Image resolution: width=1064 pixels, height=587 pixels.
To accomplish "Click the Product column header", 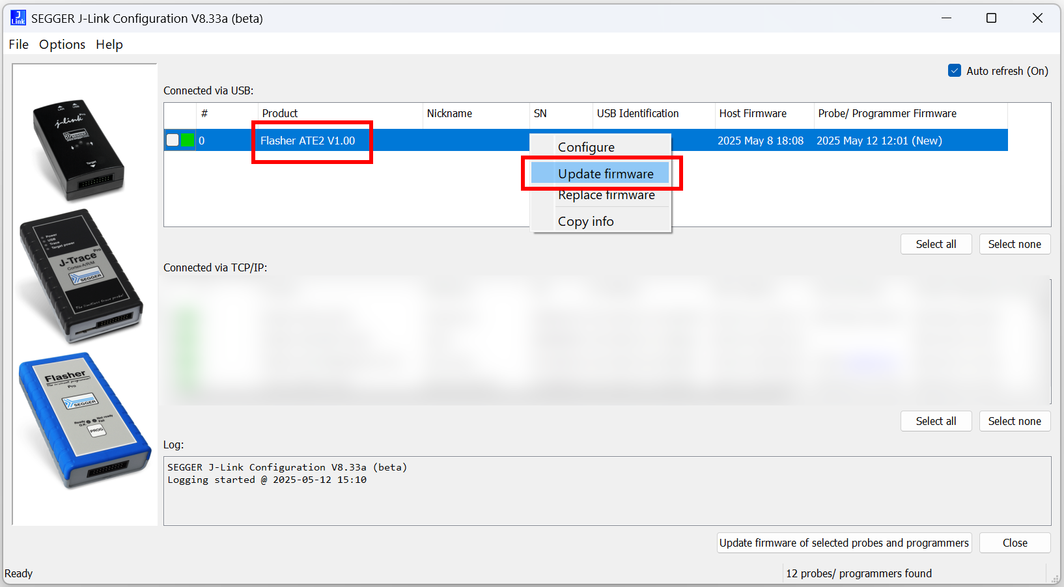I will point(340,113).
